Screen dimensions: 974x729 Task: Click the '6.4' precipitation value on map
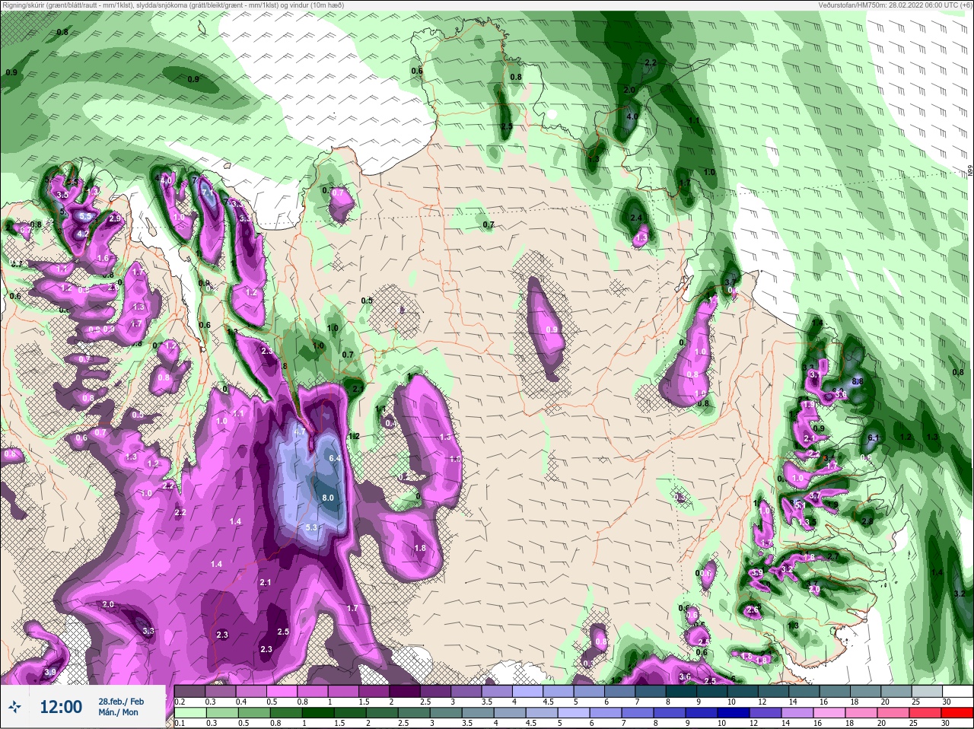pos(335,458)
